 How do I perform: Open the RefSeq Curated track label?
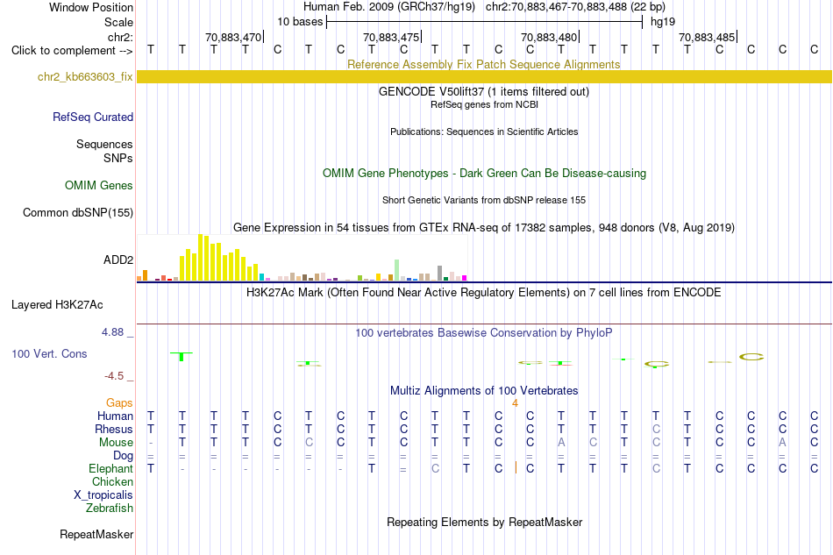point(93,117)
